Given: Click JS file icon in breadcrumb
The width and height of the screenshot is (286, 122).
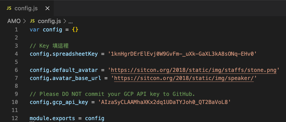Looking at the screenshot, I should [32, 21].
